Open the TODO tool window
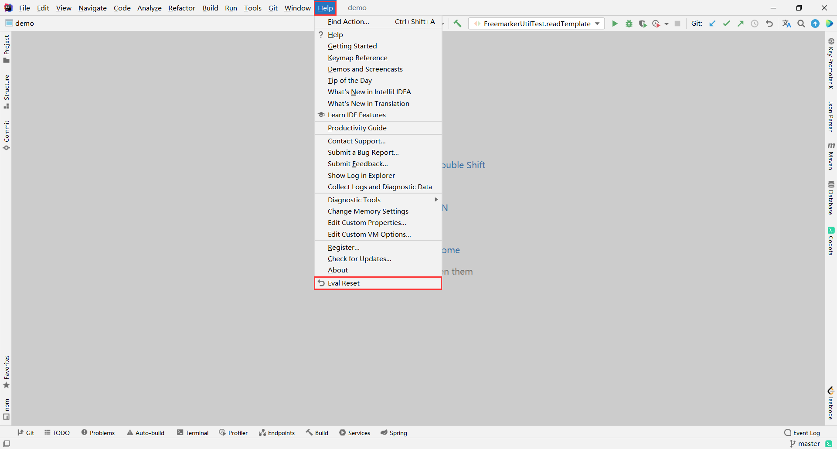Viewport: 837px width, 449px height. (x=57, y=432)
